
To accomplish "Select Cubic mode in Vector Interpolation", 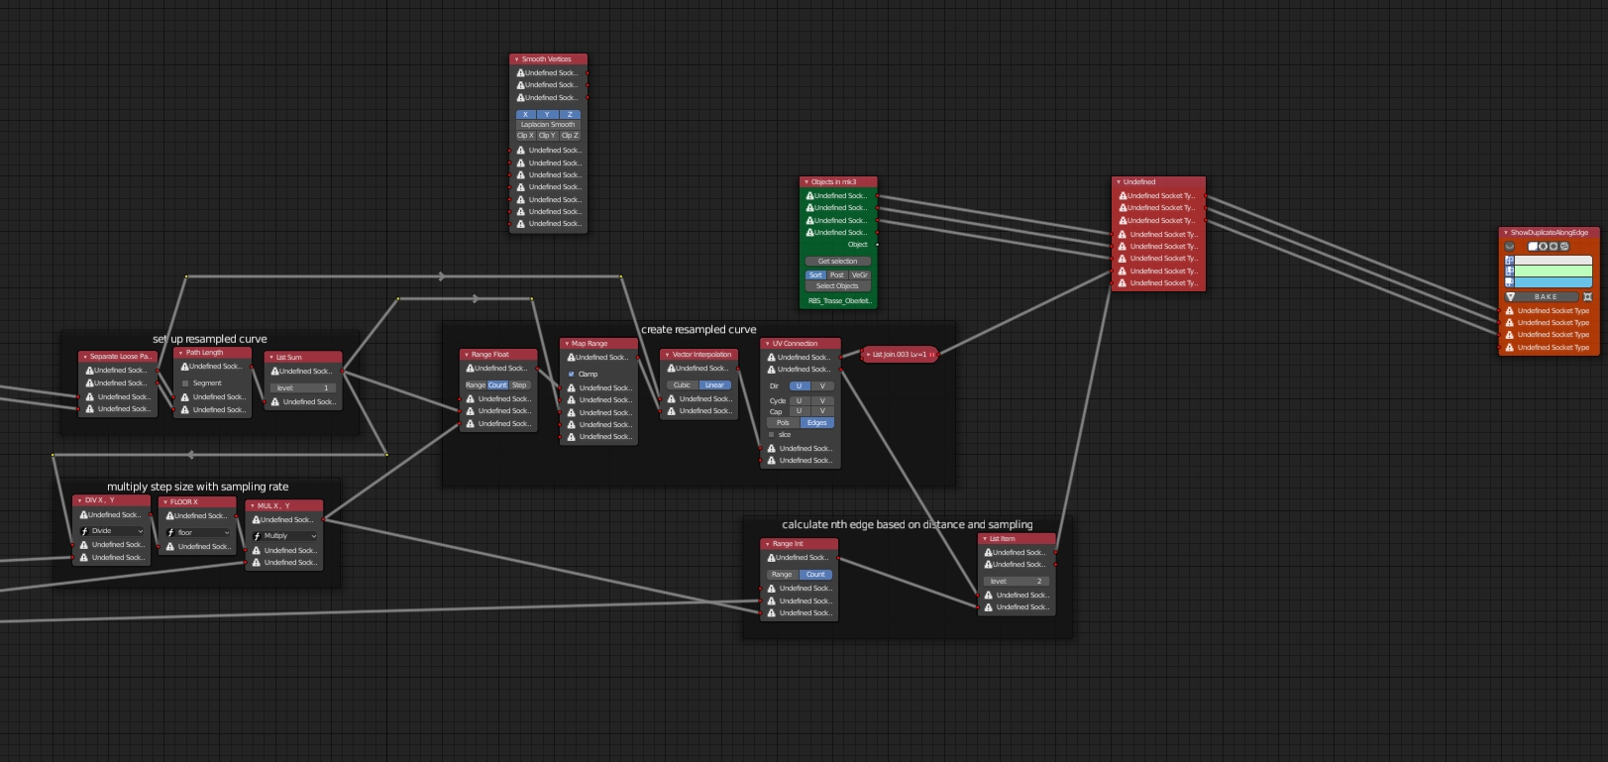I will tap(683, 385).
